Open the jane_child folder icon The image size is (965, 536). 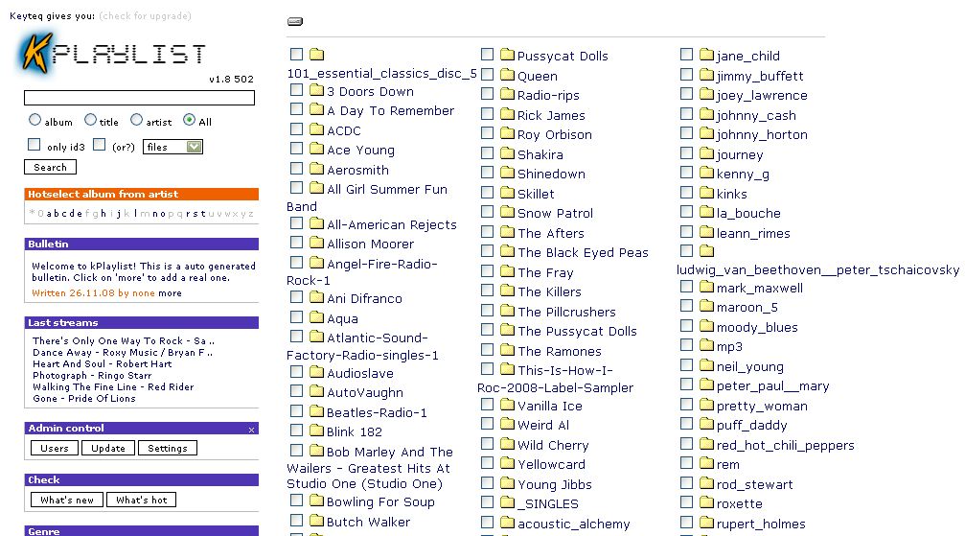click(x=706, y=55)
